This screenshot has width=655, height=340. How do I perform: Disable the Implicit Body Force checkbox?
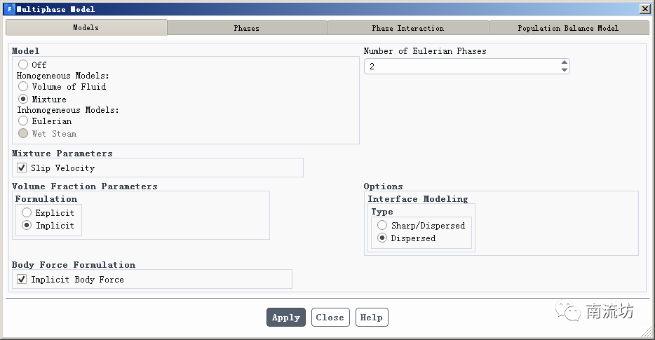(22, 280)
